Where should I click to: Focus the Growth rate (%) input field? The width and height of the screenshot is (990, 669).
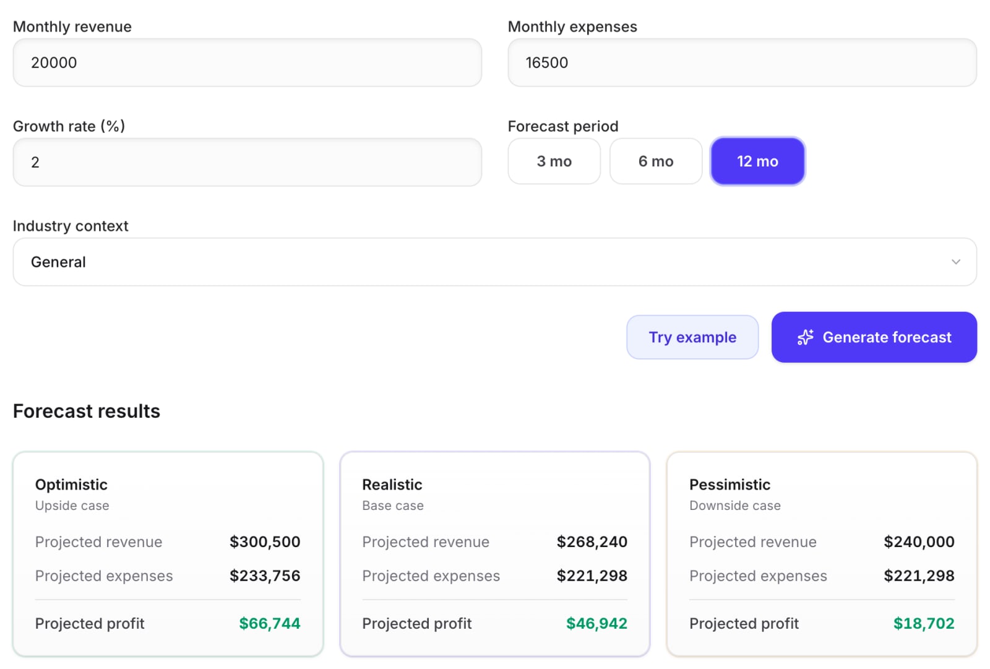click(247, 162)
